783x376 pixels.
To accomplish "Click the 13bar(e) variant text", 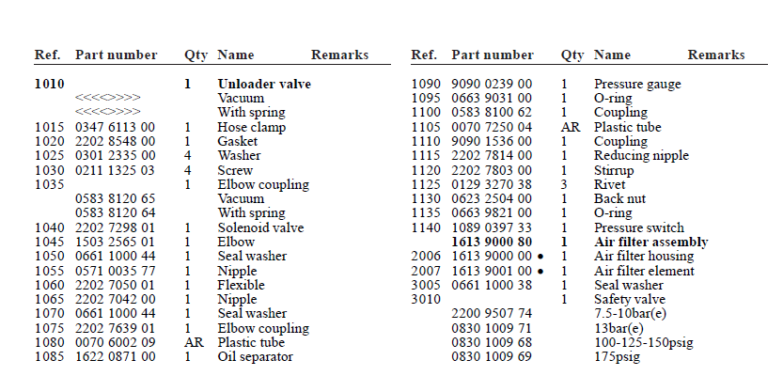I will 619,328.
